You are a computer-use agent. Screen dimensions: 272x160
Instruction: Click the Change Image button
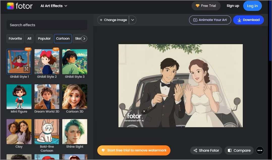pyautogui.click(x=113, y=20)
